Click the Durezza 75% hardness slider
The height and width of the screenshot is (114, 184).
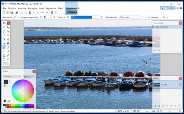click(85, 17)
